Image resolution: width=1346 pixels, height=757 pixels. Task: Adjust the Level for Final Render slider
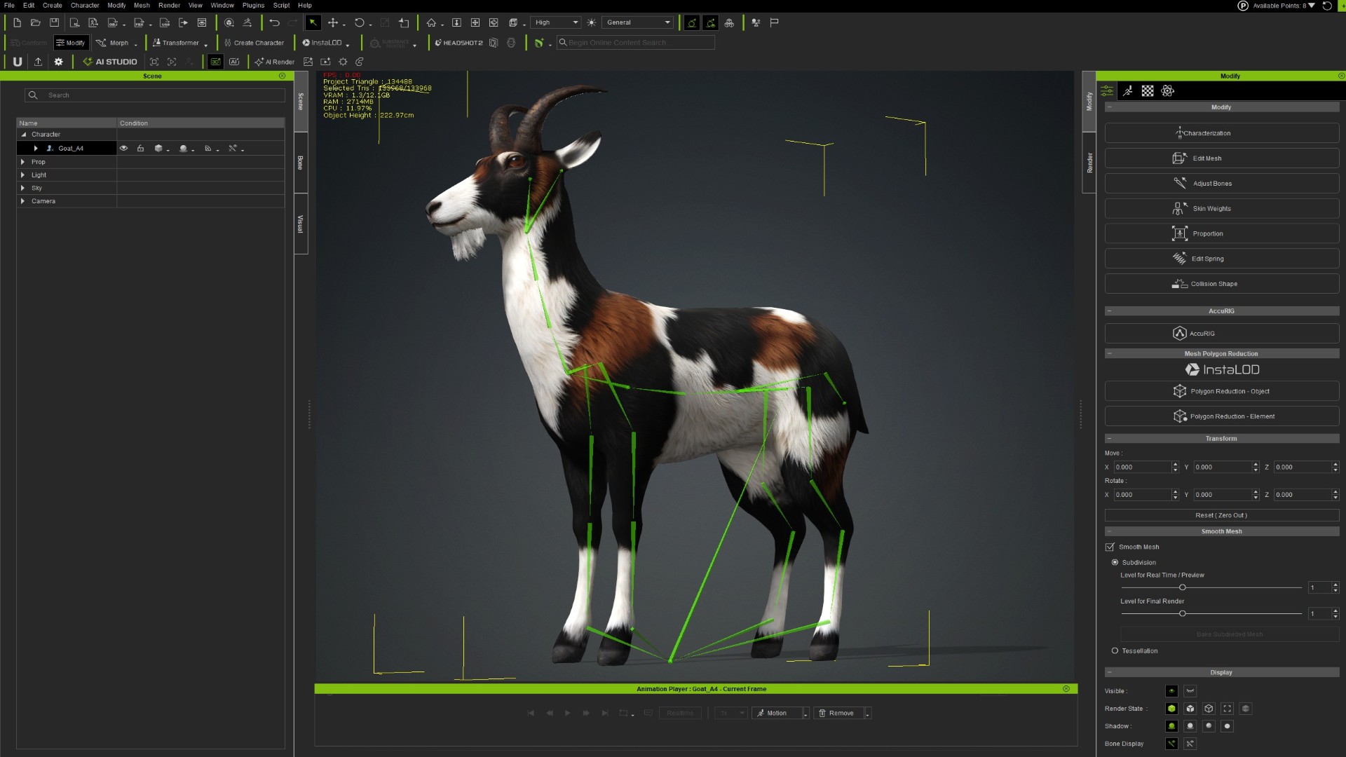[x=1182, y=614]
